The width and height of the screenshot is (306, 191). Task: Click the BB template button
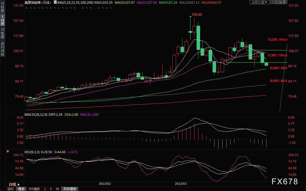pyautogui.click(x=57, y=189)
